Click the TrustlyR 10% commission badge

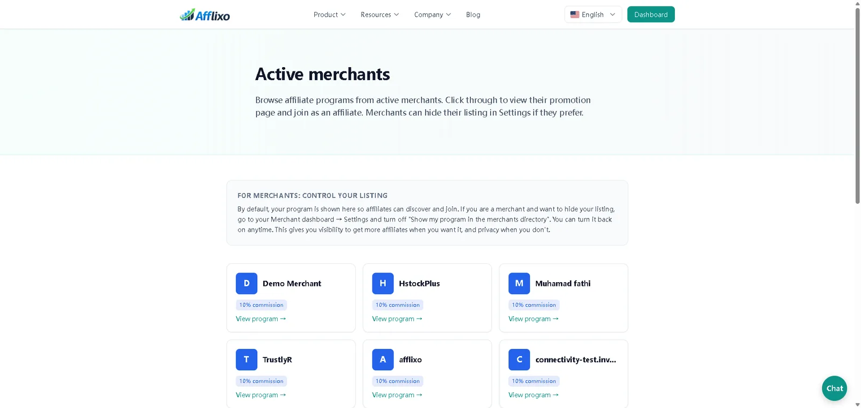(x=261, y=381)
